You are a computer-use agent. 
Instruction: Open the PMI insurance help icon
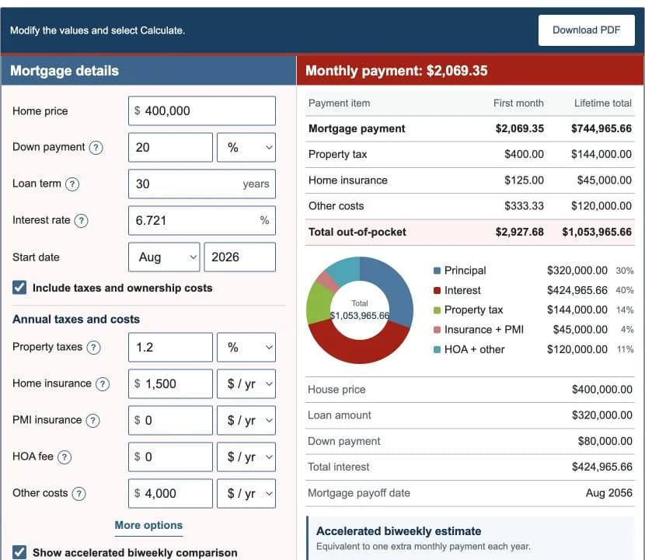click(x=92, y=421)
